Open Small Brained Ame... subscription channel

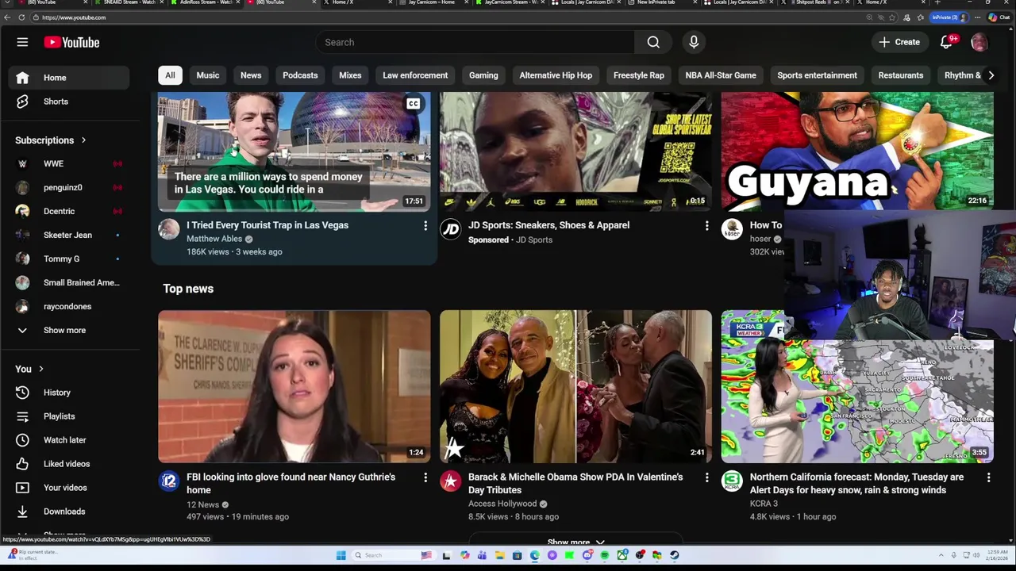pos(69,283)
